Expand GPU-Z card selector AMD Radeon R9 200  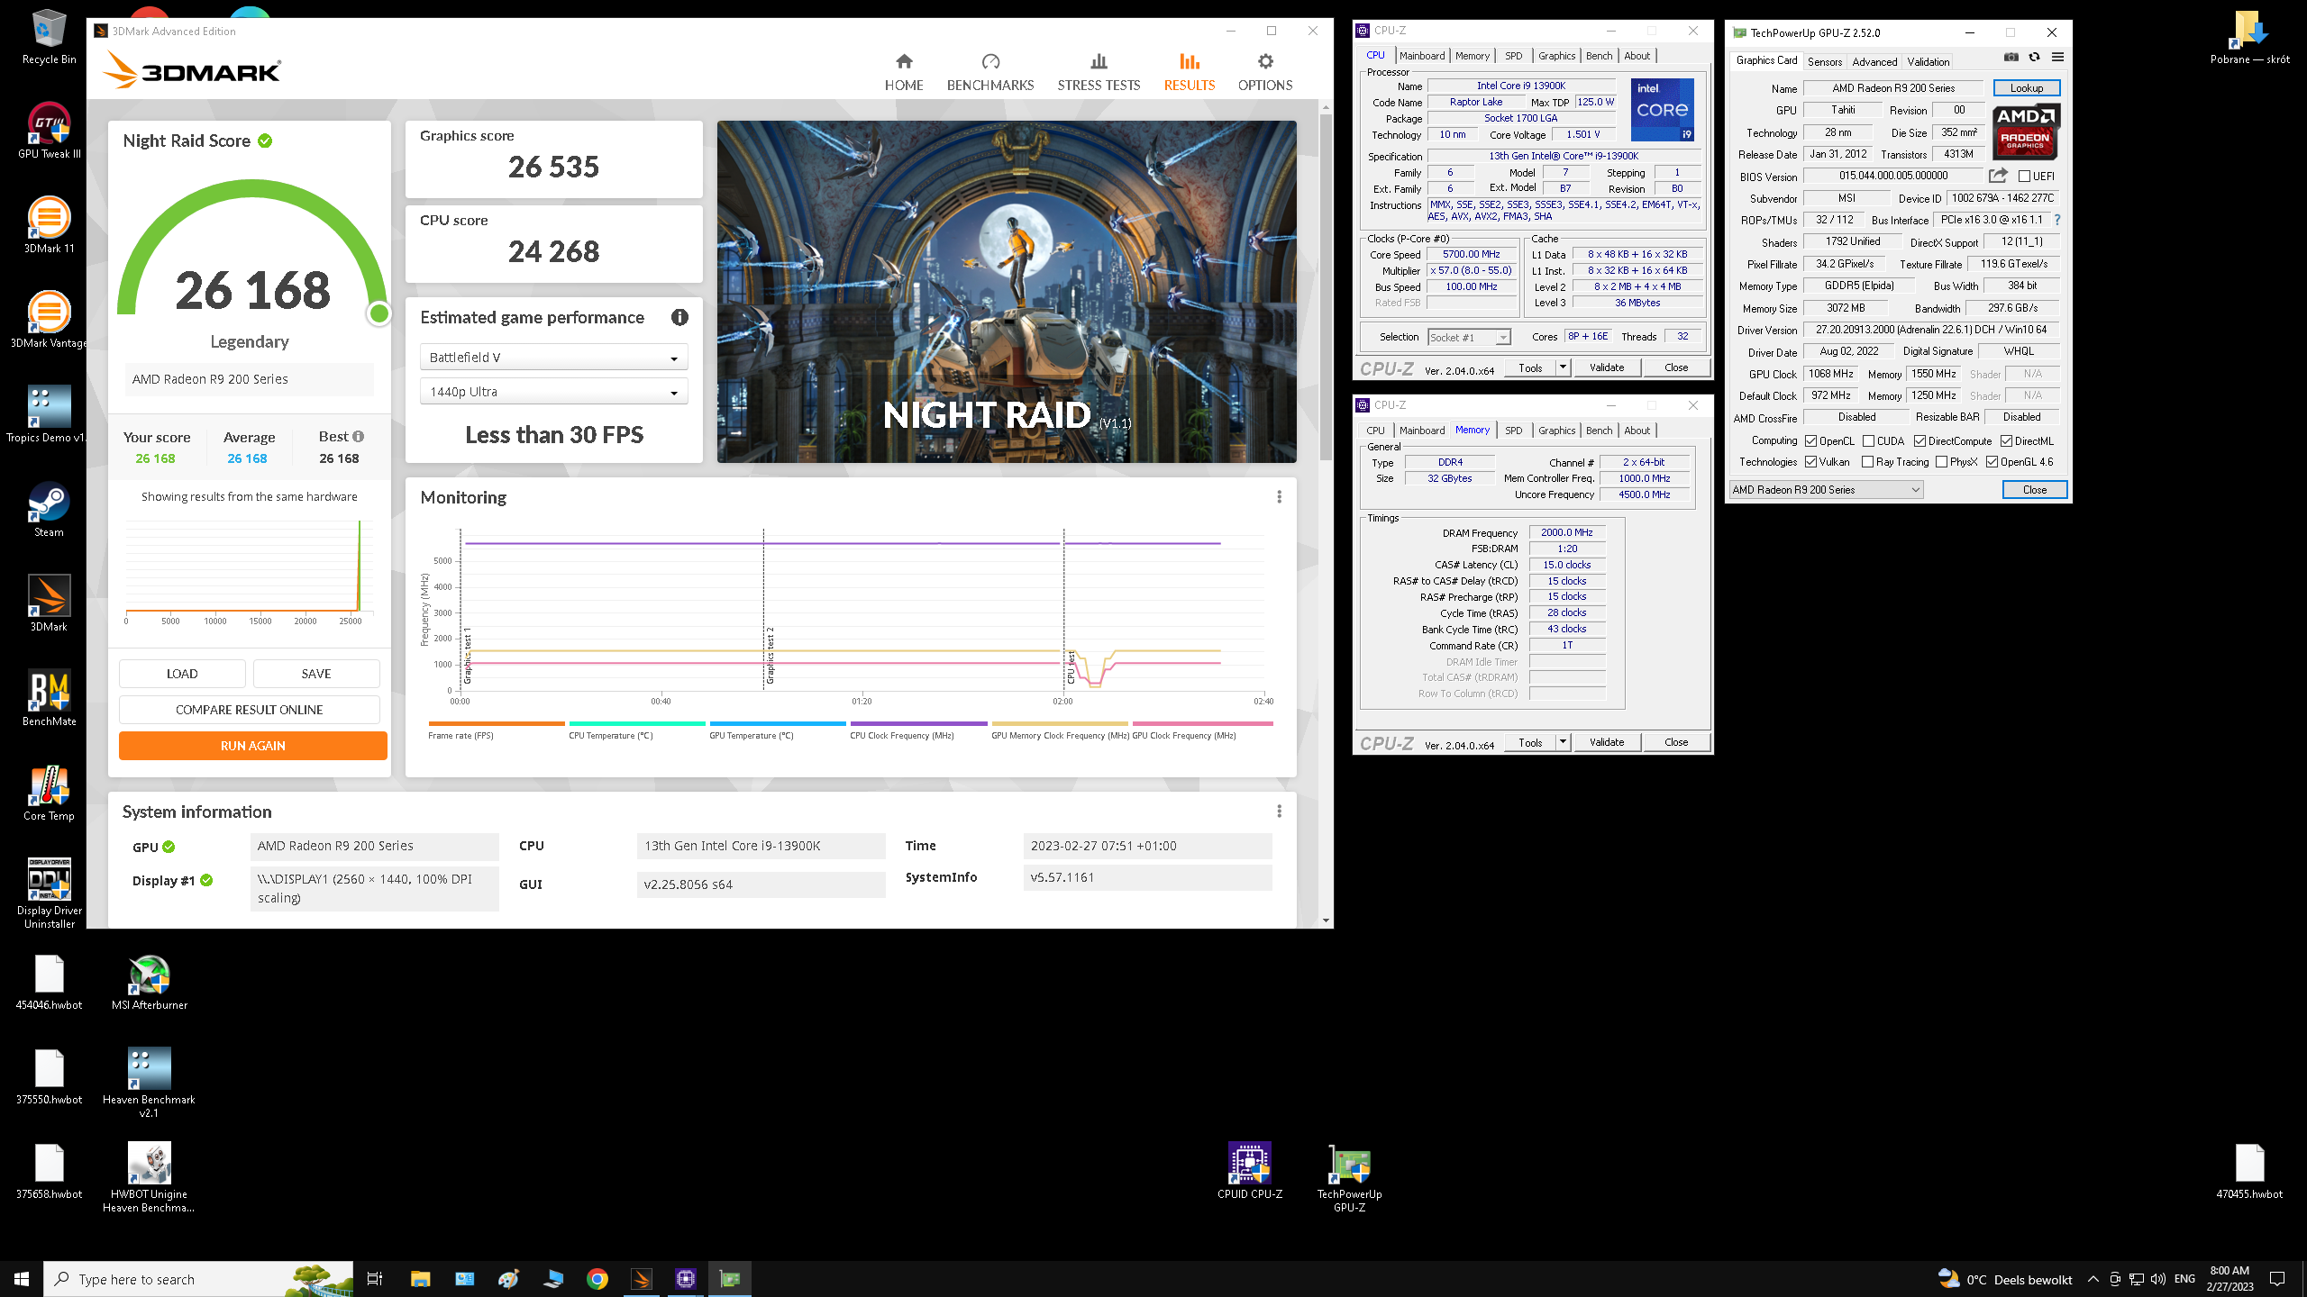(1826, 490)
